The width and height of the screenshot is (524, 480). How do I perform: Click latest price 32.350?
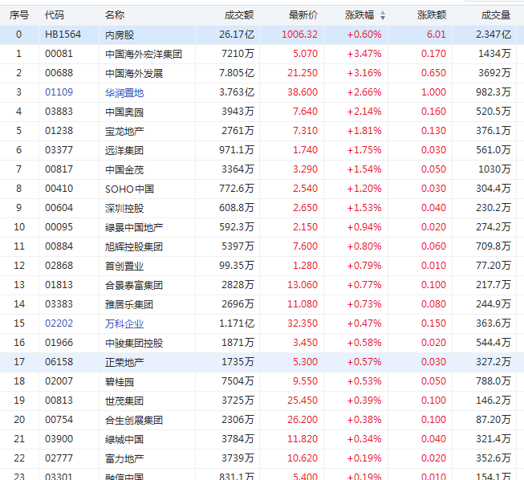303,323
